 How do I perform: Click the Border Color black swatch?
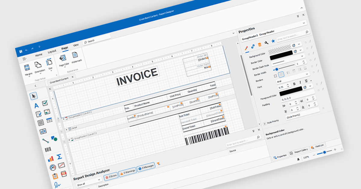click(282, 55)
